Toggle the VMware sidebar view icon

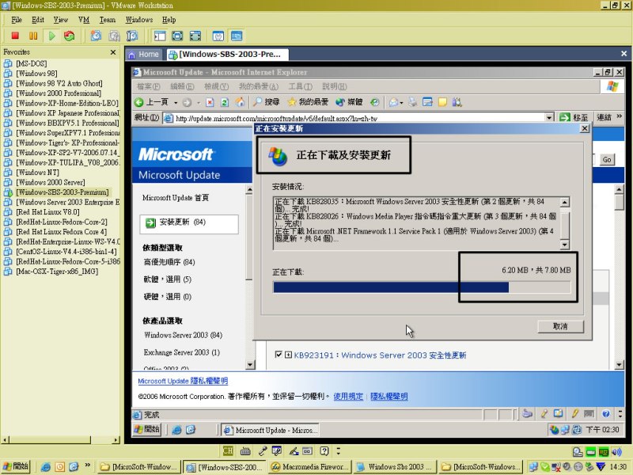coord(160,36)
